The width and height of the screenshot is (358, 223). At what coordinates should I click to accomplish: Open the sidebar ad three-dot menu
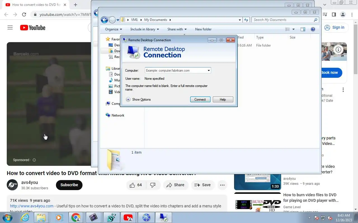point(343,90)
